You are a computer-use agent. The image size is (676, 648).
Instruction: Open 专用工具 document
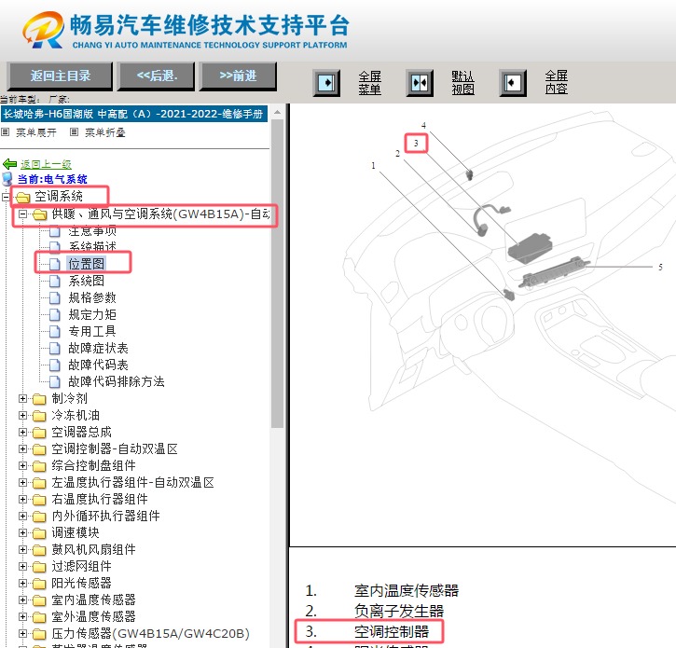(x=92, y=332)
